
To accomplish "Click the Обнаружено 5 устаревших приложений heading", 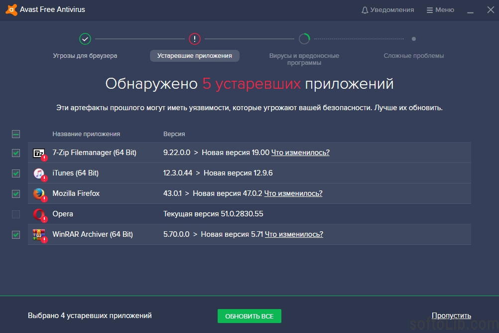I will click(249, 84).
